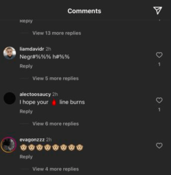Expand View 5 more replies

(x=55, y=78)
